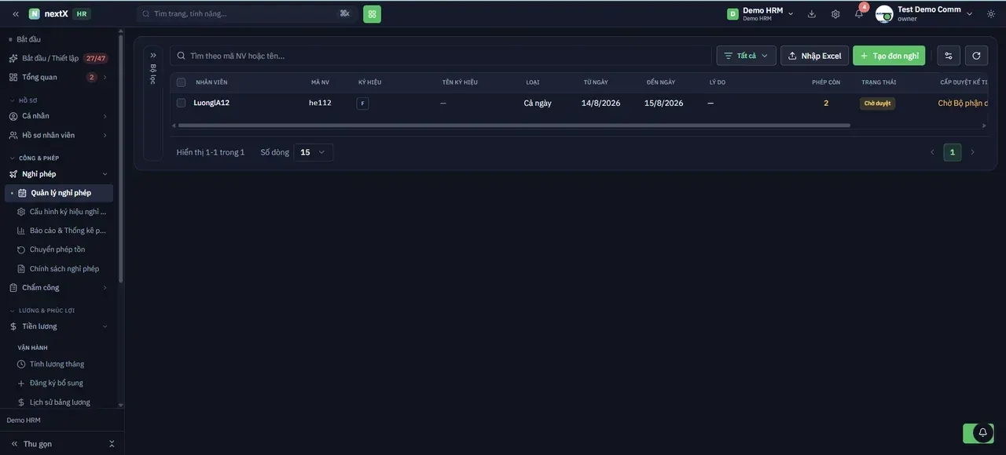Select all rows with header checkbox
This screenshot has height=455, width=1006.
click(x=181, y=82)
